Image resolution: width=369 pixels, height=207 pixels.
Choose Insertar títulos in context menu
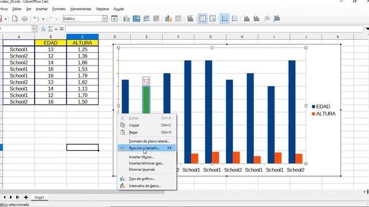click(146, 157)
